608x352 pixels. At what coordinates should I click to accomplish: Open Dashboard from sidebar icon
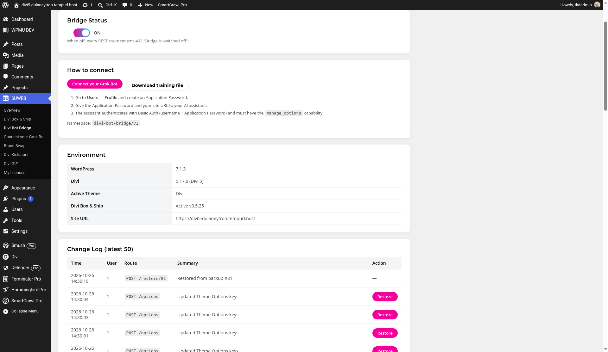click(x=6, y=19)
